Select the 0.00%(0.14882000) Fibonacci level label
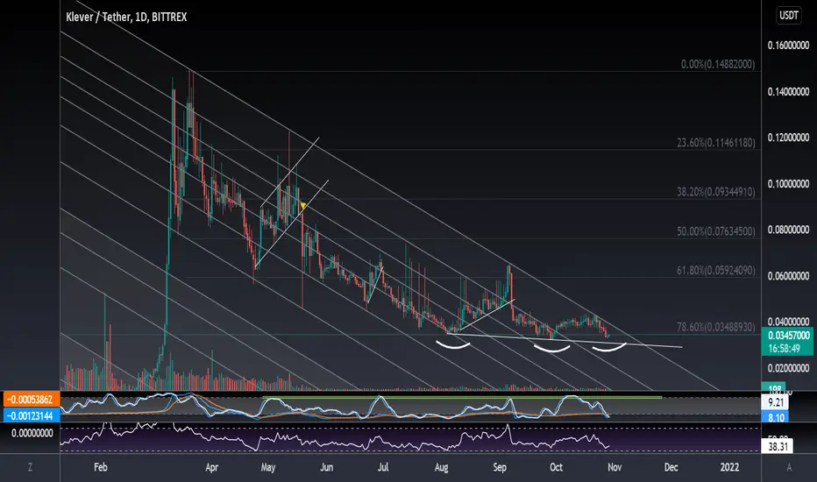Viewport: 817px width, 482px height. tap(717, 64)
